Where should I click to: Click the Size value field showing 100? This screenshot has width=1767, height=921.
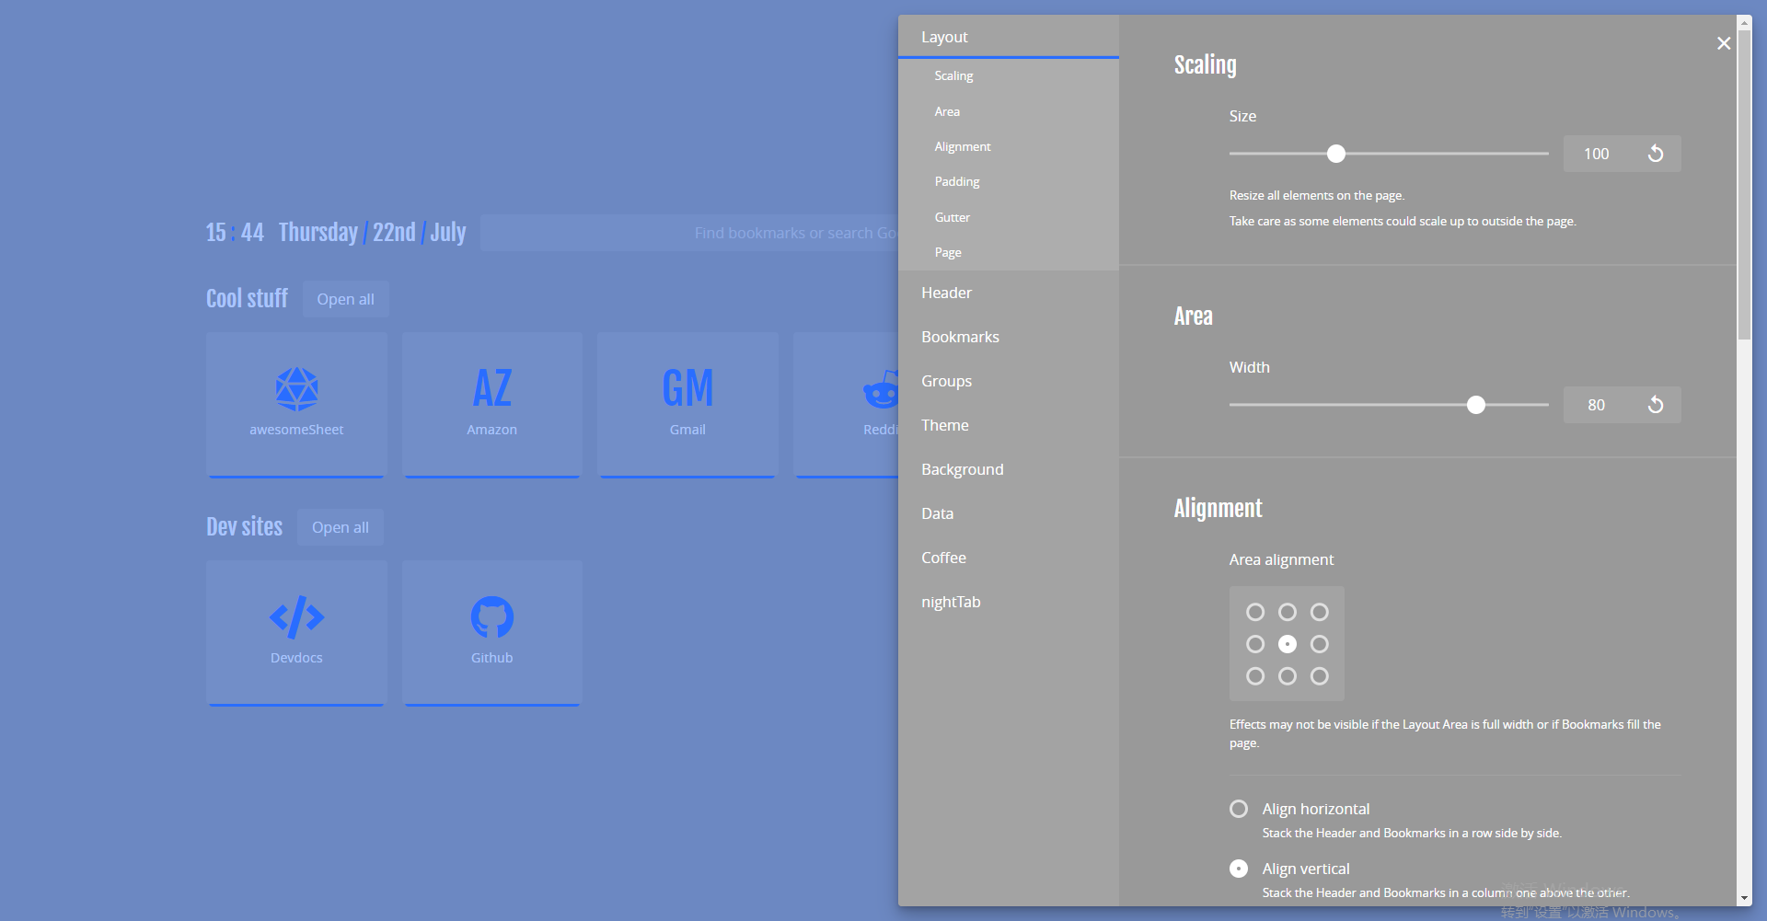pos(1598,154)
